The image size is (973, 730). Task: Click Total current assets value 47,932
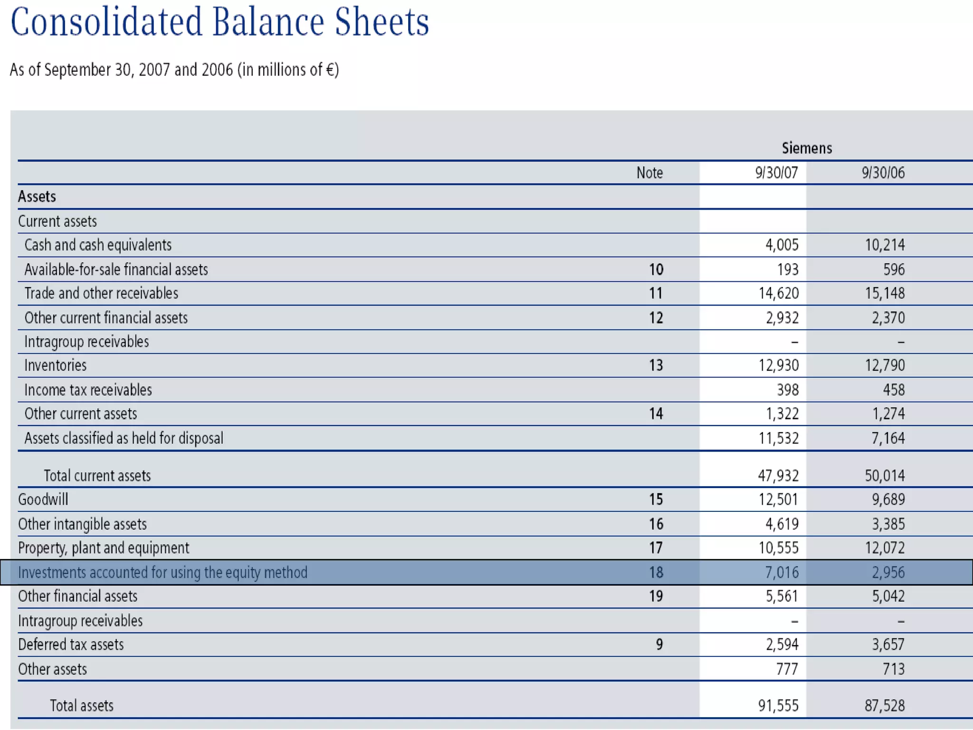778,476
